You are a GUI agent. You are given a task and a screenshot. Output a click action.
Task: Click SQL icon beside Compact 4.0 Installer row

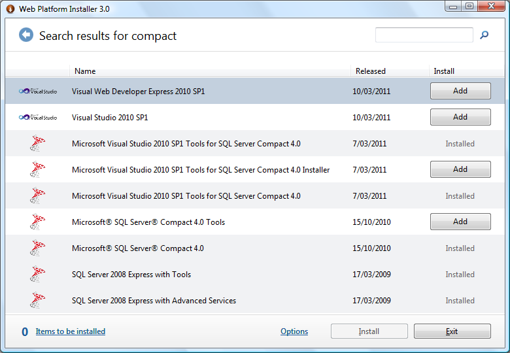(37, 170)
